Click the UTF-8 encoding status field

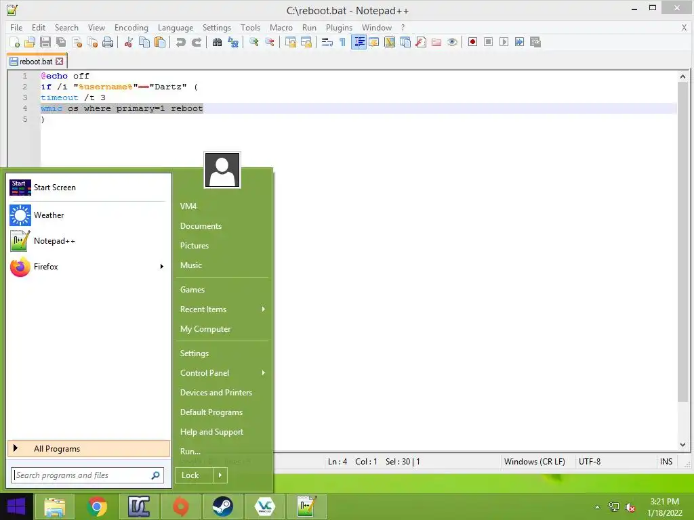(590, 462)
